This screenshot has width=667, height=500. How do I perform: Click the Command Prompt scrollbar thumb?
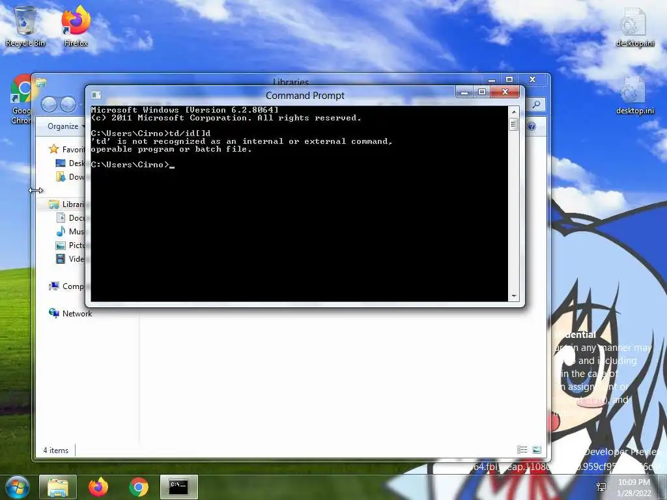click(x=514, y=124)
